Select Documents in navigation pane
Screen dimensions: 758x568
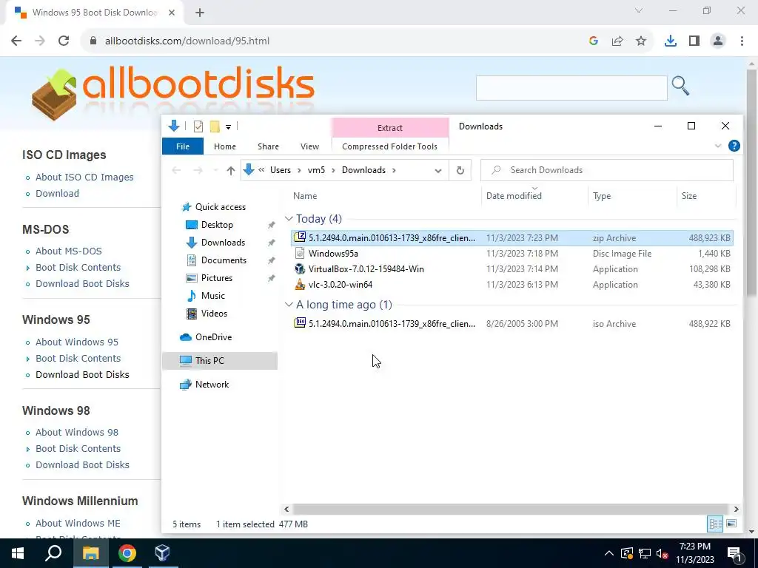[224, 260]
